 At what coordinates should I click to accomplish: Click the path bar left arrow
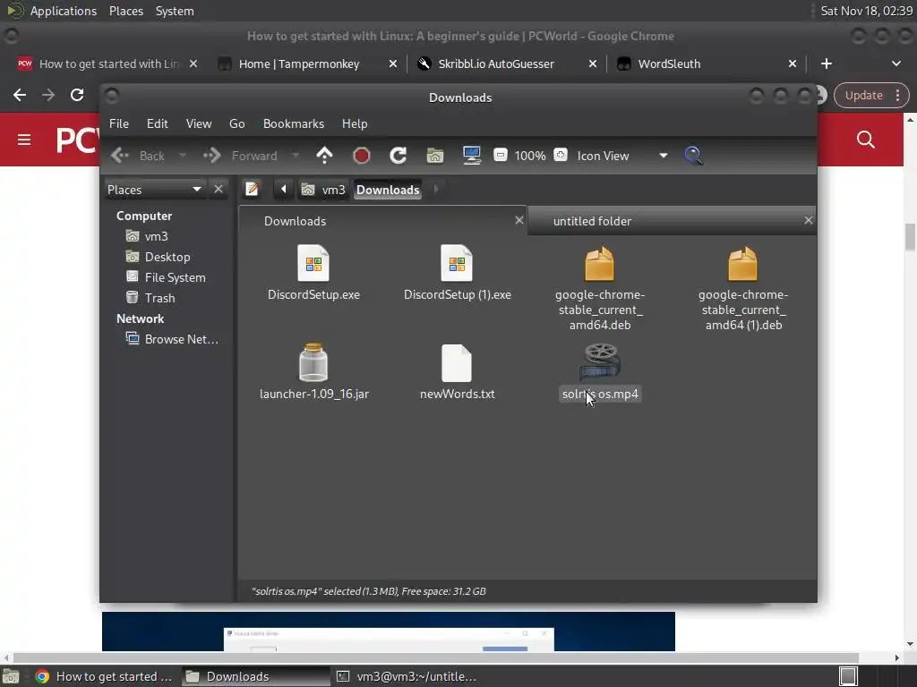pos(284,190)
